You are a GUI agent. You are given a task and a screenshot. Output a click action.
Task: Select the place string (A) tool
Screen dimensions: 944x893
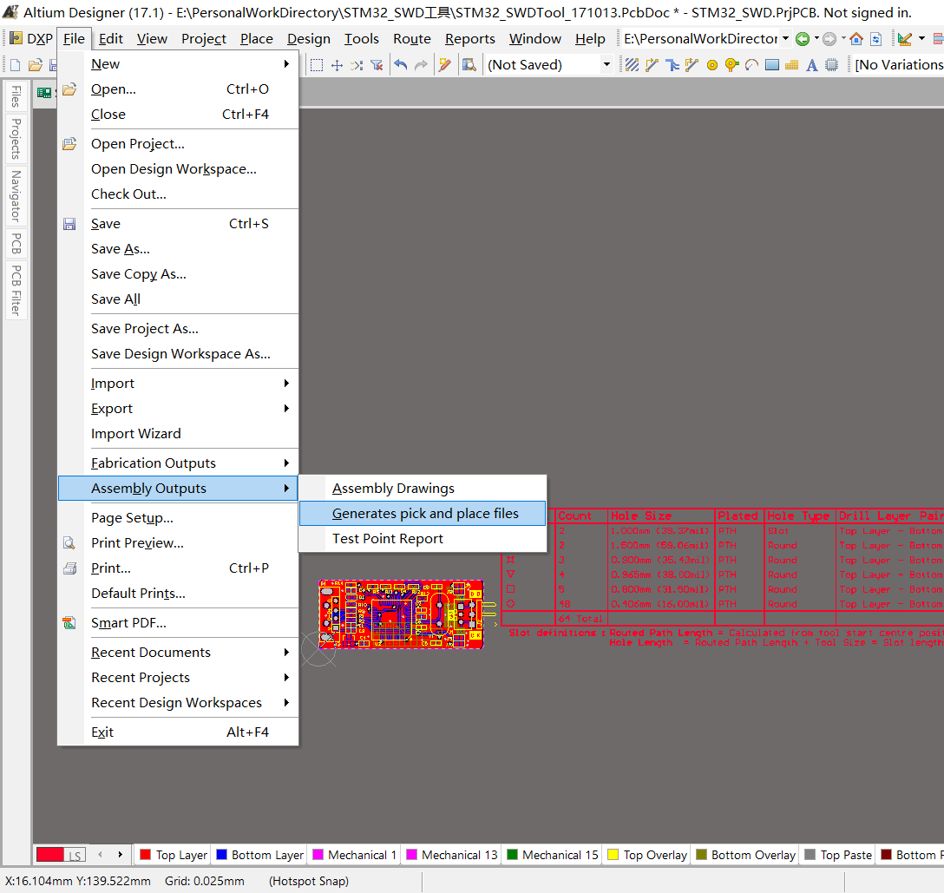click(x=811, y=65)
